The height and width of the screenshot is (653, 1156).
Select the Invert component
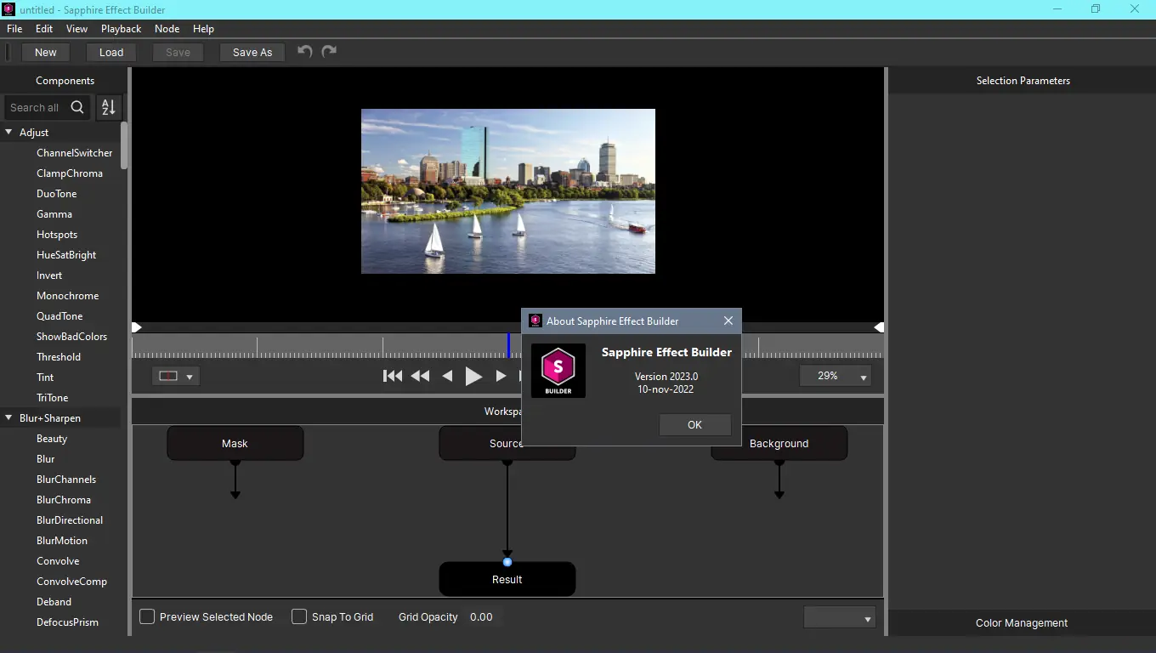49,275
